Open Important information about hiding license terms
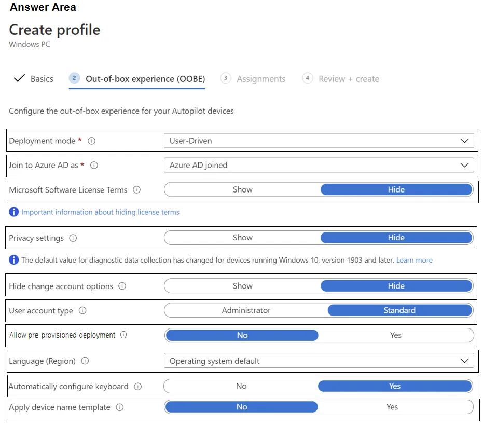Viewport: 483px width, 425px height. (100, 212)
